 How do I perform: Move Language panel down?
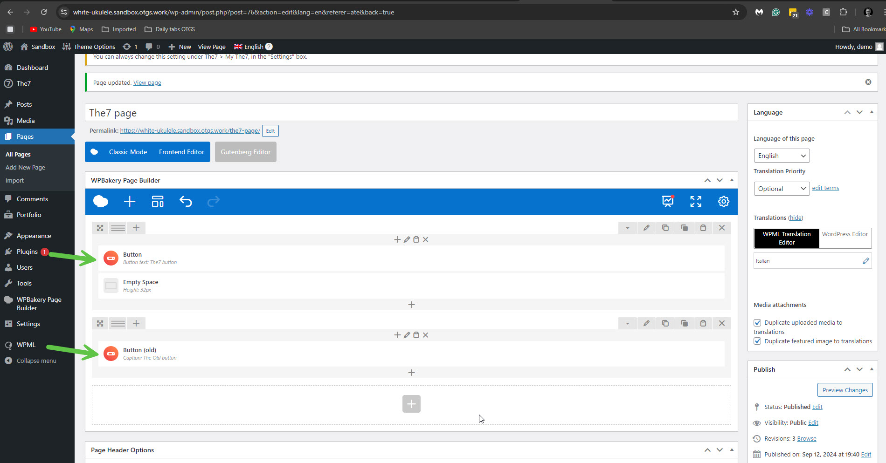coord(859,112)
